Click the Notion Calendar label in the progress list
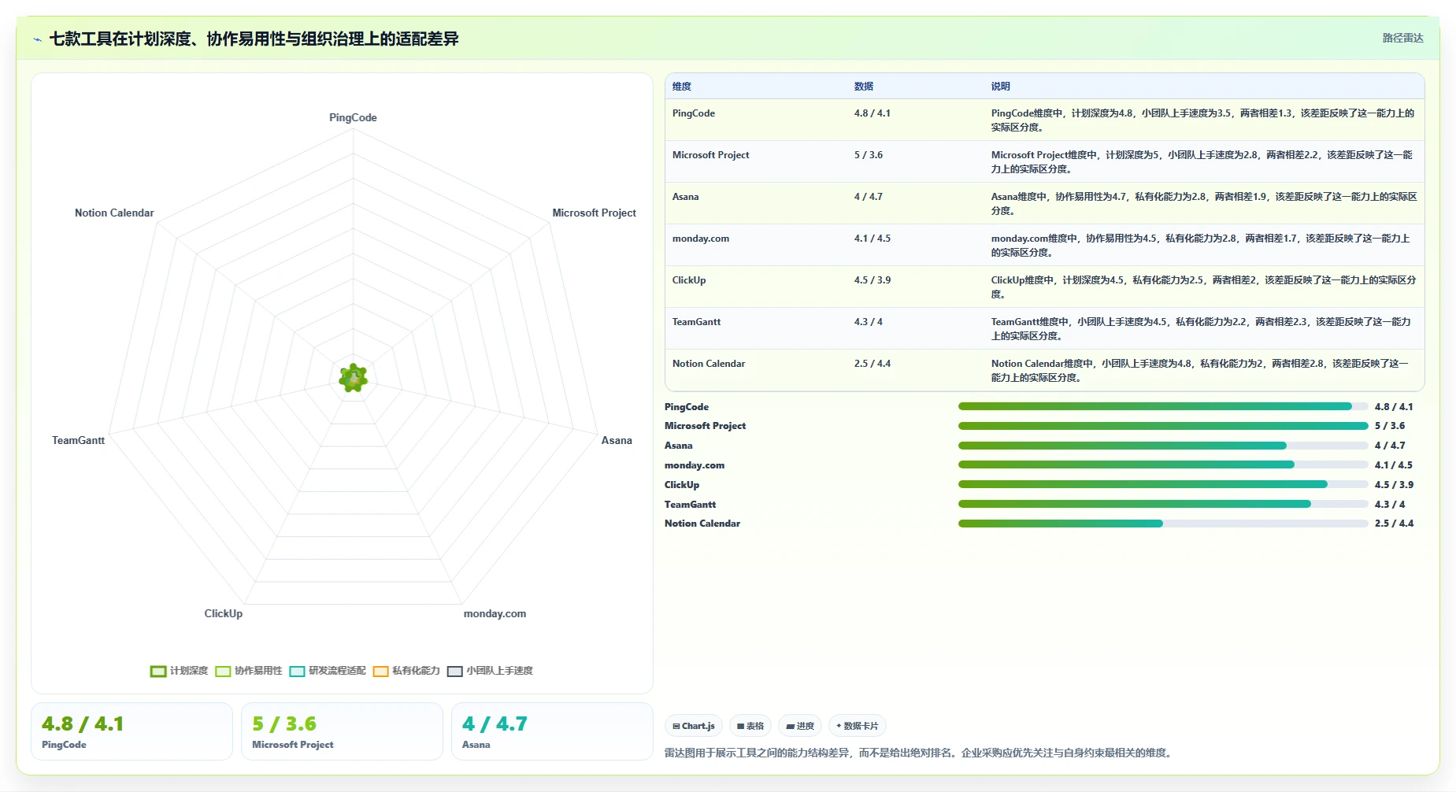1456x792 pixels. (x=702, y=524)
